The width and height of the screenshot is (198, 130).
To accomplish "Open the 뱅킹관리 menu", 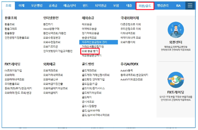I will (x=163, y=6).
